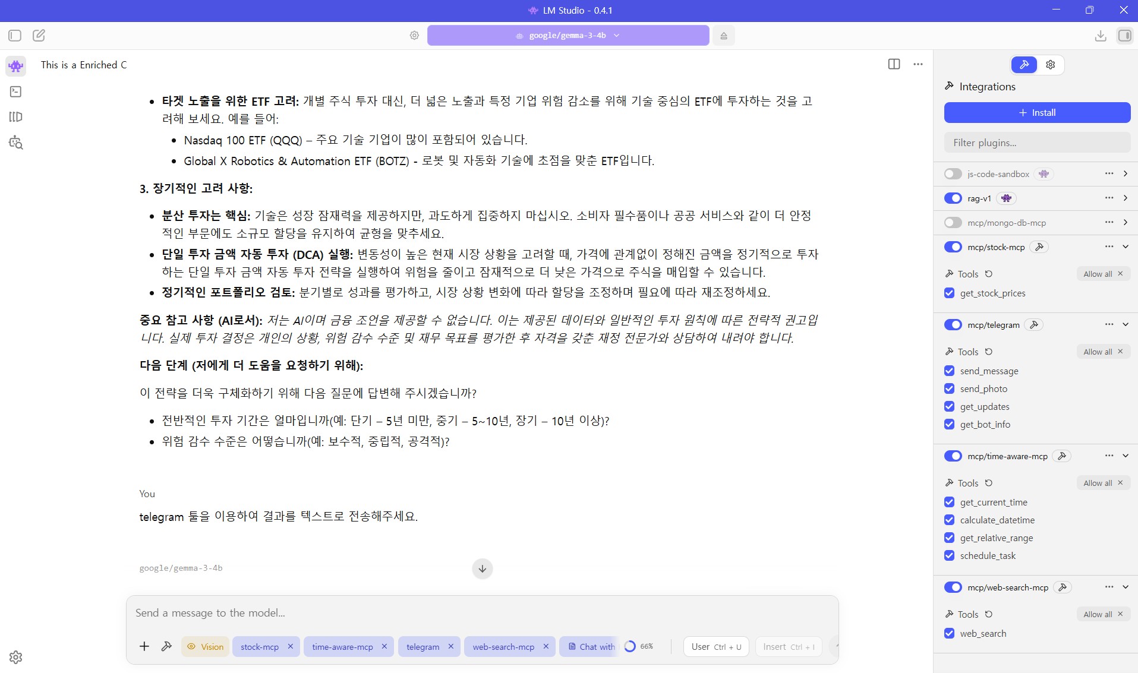The image size is (1138, 673).
Task: Refresh tools for mcp/stock-mcp
Action: [x=989, y=274]
